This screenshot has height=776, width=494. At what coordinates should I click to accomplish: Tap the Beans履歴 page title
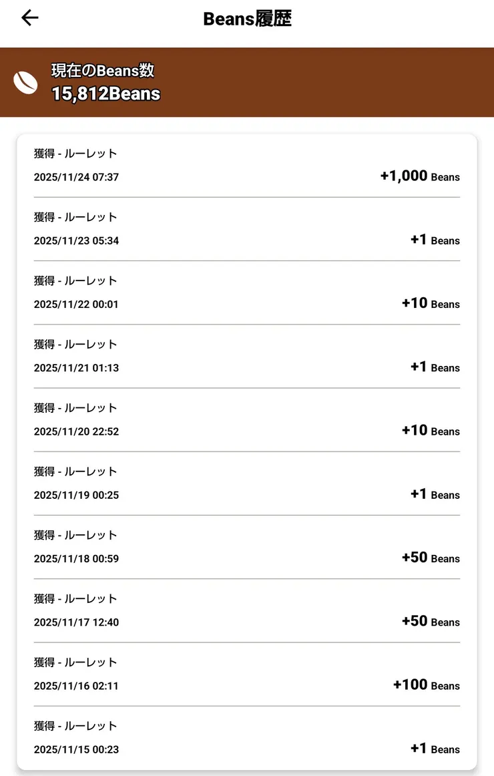247,19
